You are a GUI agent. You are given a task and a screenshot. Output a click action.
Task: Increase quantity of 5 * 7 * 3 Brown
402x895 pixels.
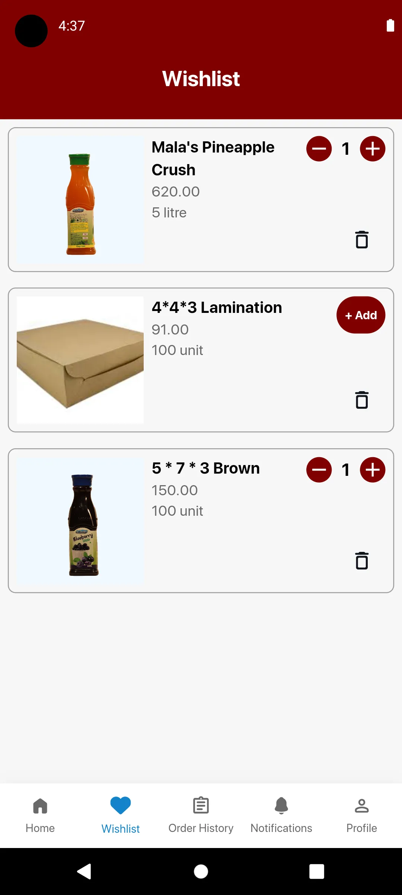click(373, 470)
